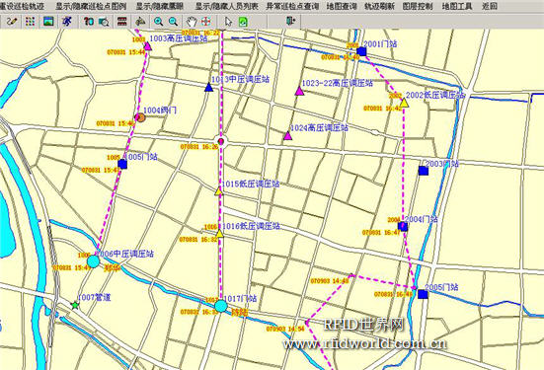Click the 1023-22高压调压站 label text
The width and height of the screenshot is (544, 370).
[338, 83]
